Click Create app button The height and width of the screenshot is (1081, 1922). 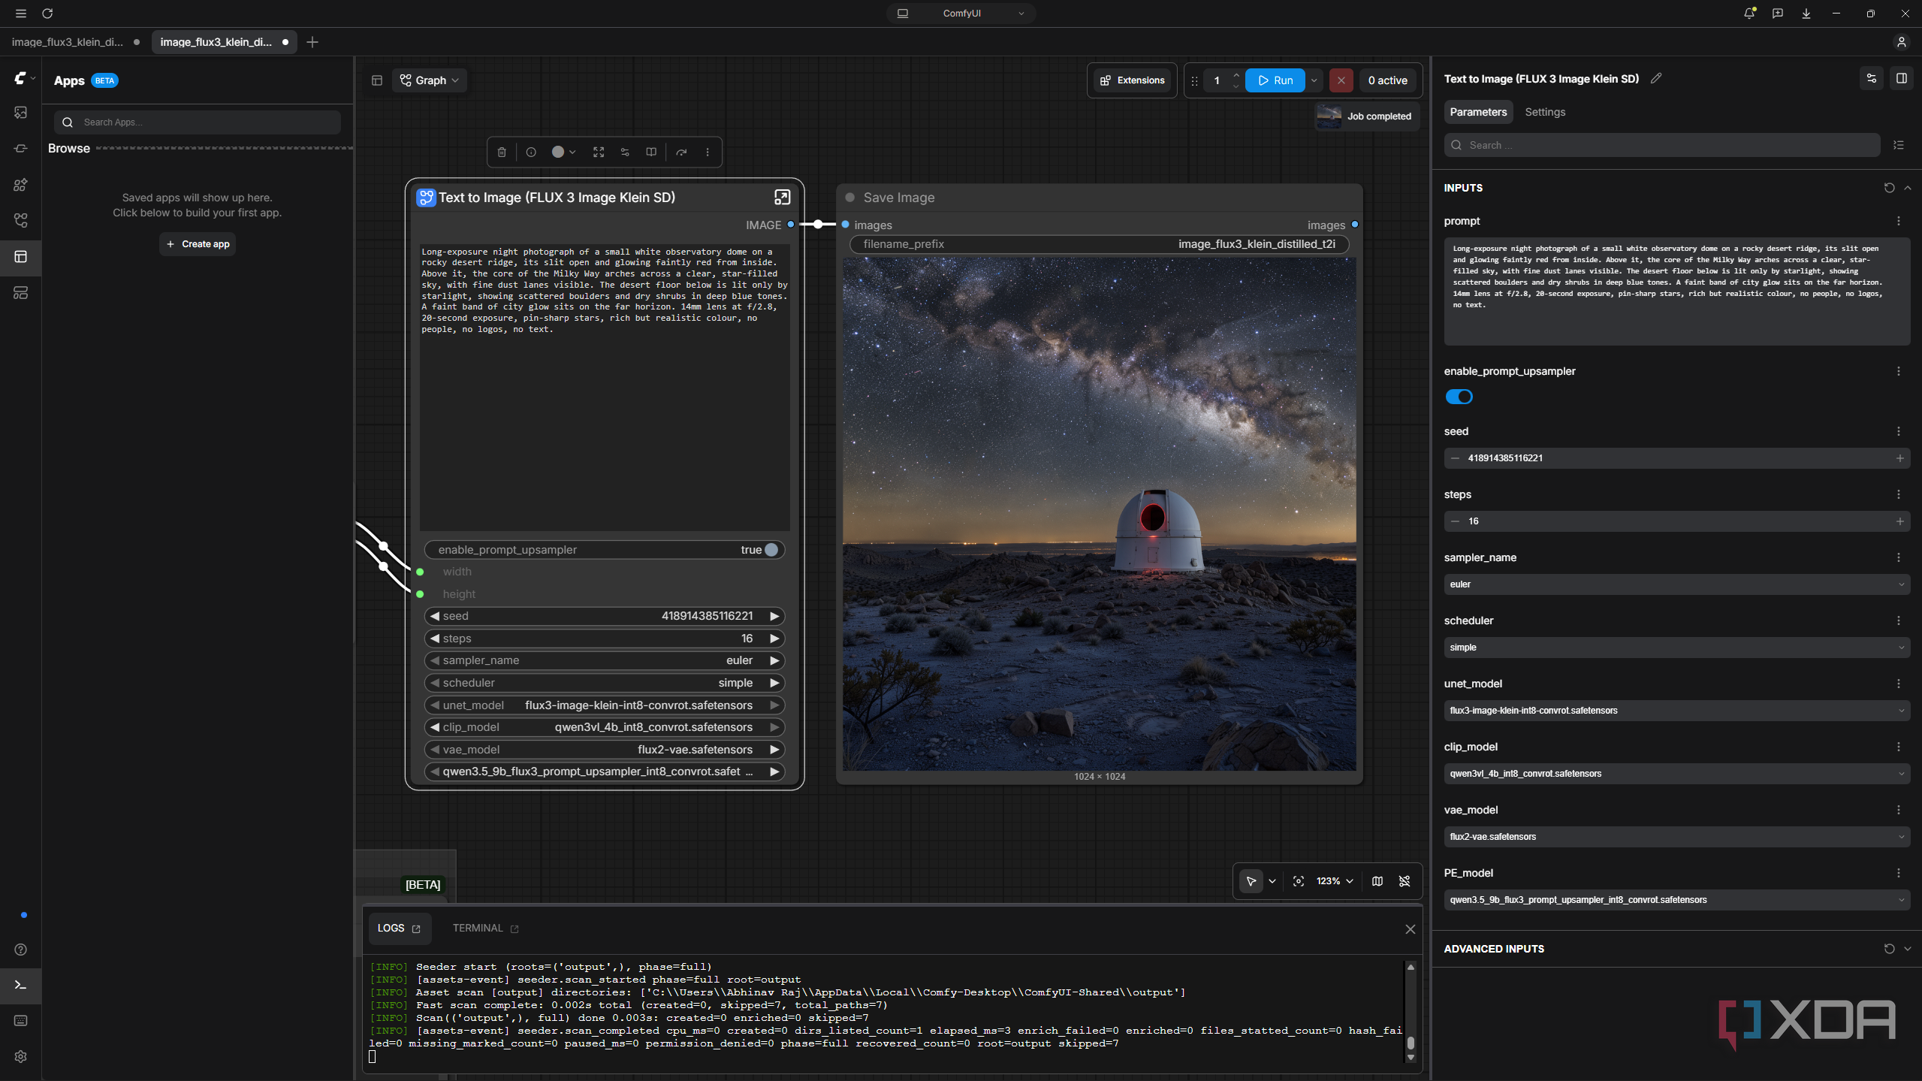click(x=198, y=244)
